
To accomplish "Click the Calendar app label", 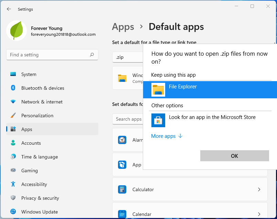I will [142, 214].
